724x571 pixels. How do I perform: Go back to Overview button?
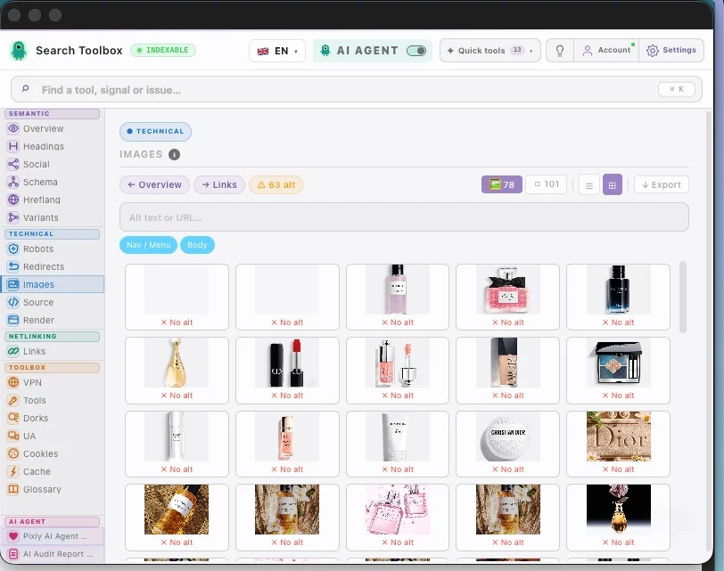pyautogui.click(x=154, y=185)
